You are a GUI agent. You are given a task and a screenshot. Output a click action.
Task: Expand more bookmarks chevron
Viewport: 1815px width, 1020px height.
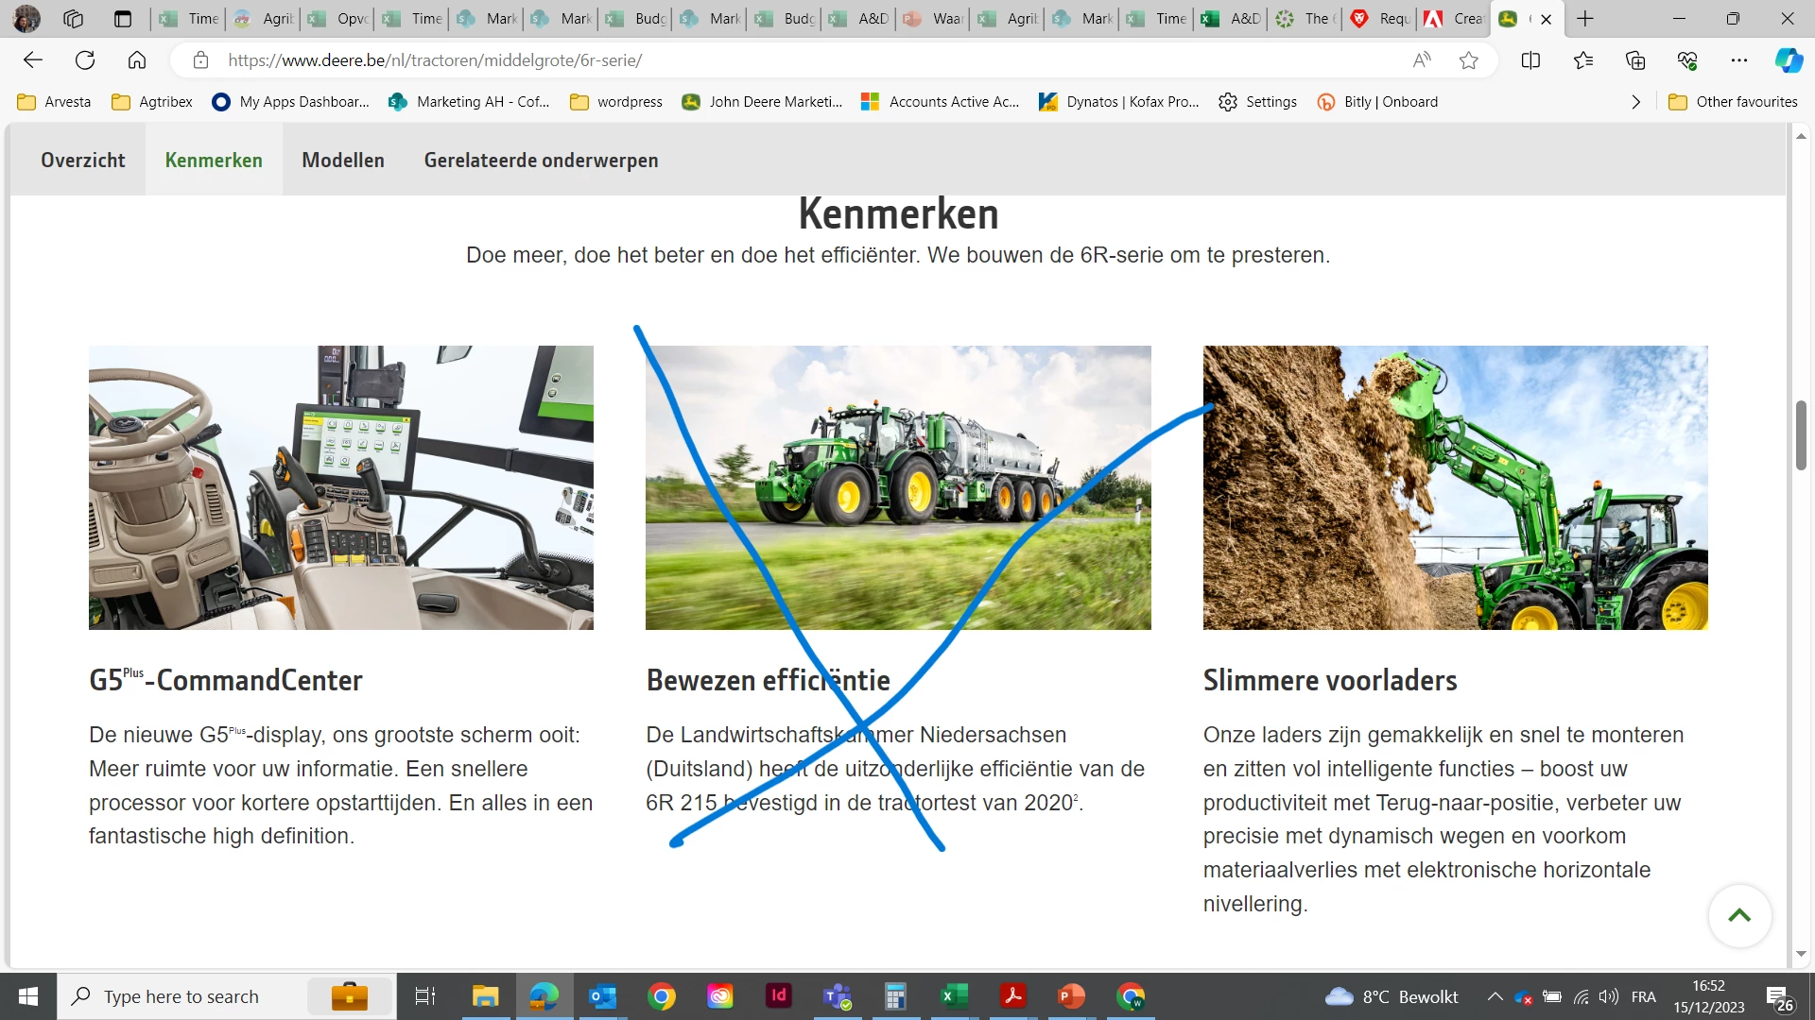[1635, 102]
